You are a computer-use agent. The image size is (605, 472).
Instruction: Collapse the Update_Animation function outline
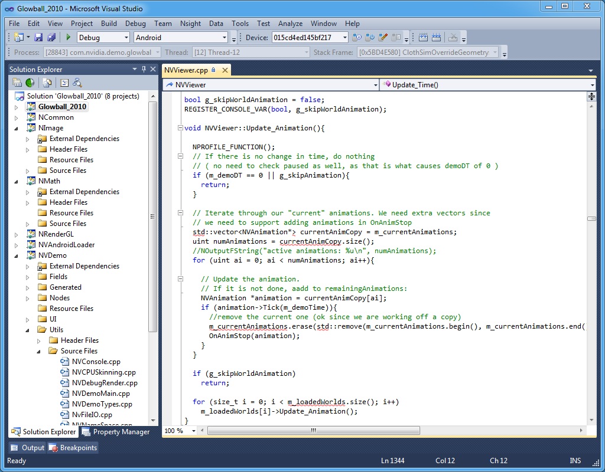coord(180,128)
